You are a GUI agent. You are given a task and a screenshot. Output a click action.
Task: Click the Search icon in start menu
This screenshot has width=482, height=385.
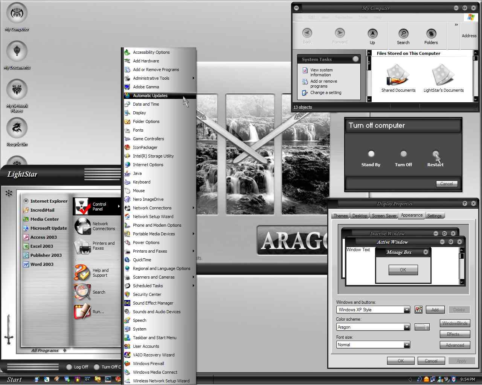click(x=82, y=292)
